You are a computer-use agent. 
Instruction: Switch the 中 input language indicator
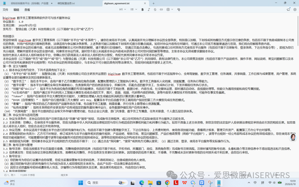[255, 183]
